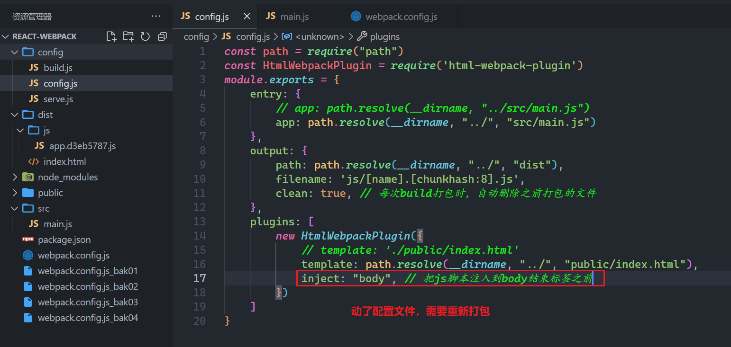The image size is (731, 347).
Task: Expand the node_modules folder
Action: click(15, 177)
